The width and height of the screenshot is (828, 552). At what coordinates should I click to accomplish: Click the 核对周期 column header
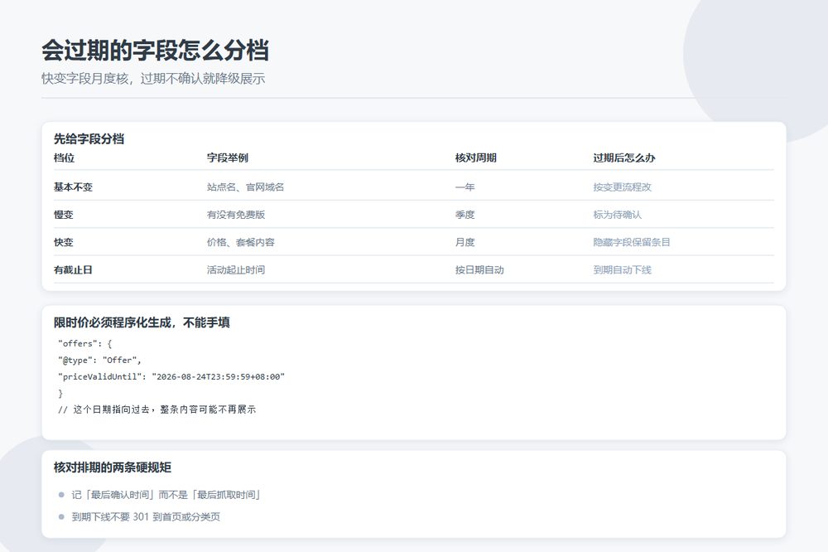(476, 157)
